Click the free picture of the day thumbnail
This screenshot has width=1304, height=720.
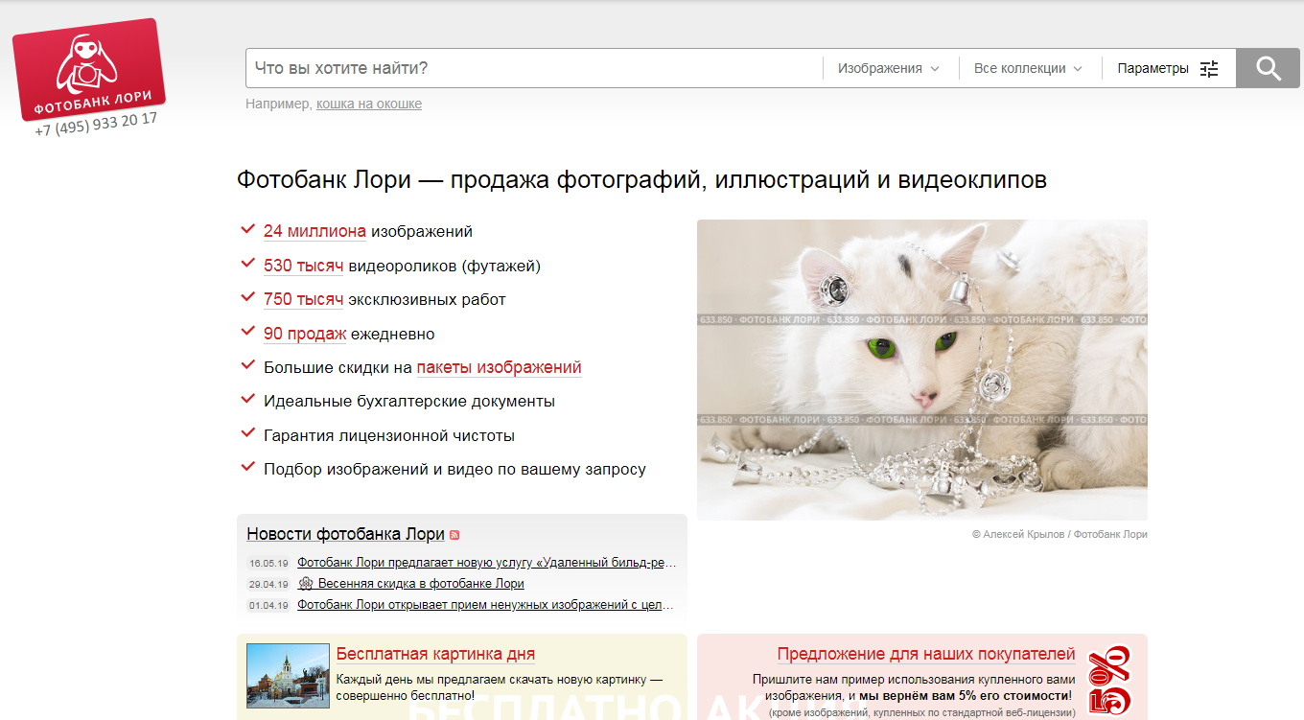coord(287,678)
